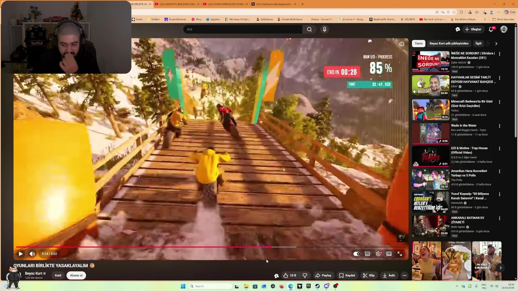
Task: Play the paused YouTube video
Action: click(x=21, y=254)
